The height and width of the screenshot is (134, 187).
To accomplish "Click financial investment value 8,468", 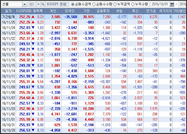I will [x=106, y=87].
